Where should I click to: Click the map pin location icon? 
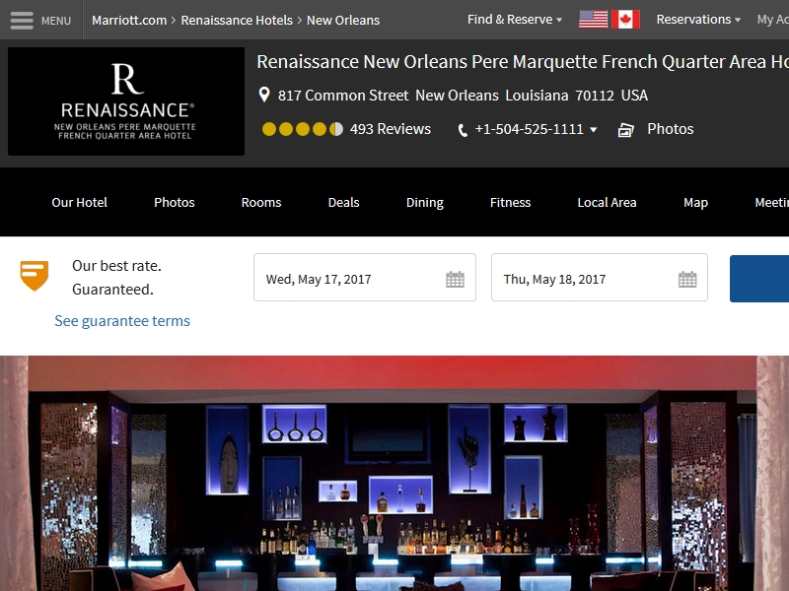point(264,95)
